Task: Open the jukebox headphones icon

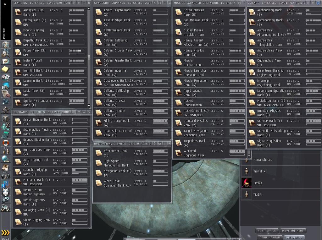Action: (5, 175)
